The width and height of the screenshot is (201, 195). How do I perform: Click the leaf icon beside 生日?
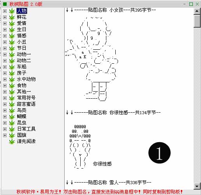pos(12,30)
